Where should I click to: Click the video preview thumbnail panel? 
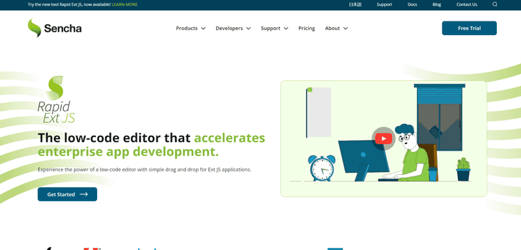(384, 139)
